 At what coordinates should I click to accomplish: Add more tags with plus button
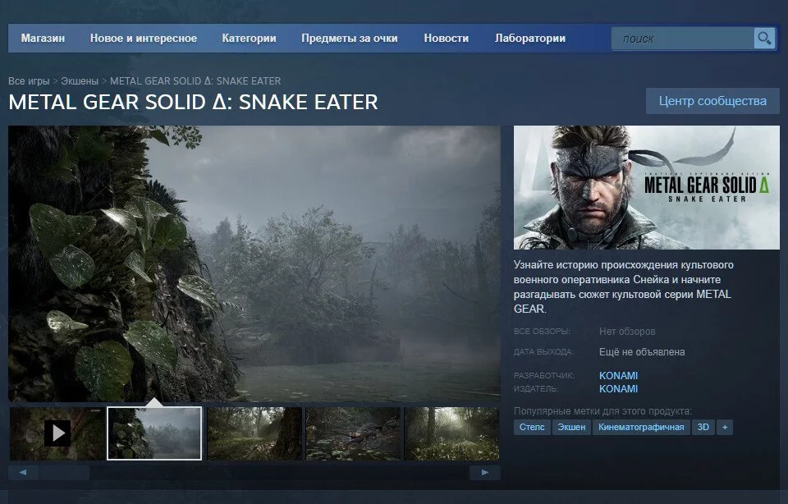tap(725, 427)
